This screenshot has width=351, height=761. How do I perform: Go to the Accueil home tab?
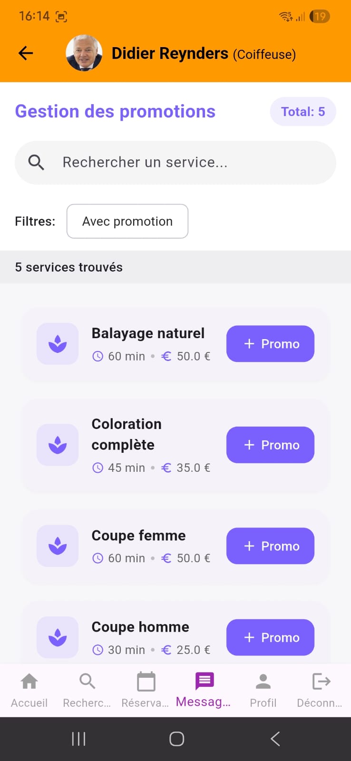point(29,690)
